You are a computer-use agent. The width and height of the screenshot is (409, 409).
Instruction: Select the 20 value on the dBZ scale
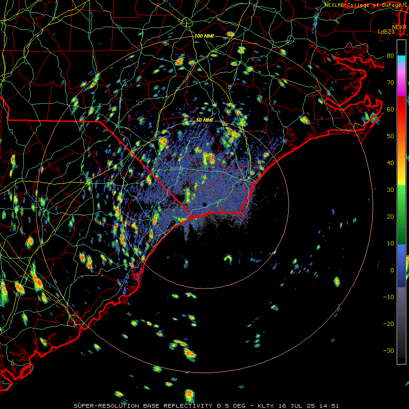pyautogui.click(x=390, y=217)
